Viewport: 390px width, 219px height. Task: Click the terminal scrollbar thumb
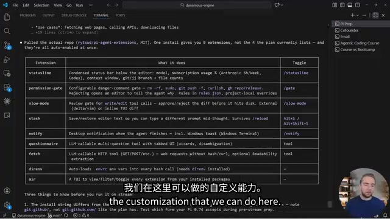(x=330, y=204)
